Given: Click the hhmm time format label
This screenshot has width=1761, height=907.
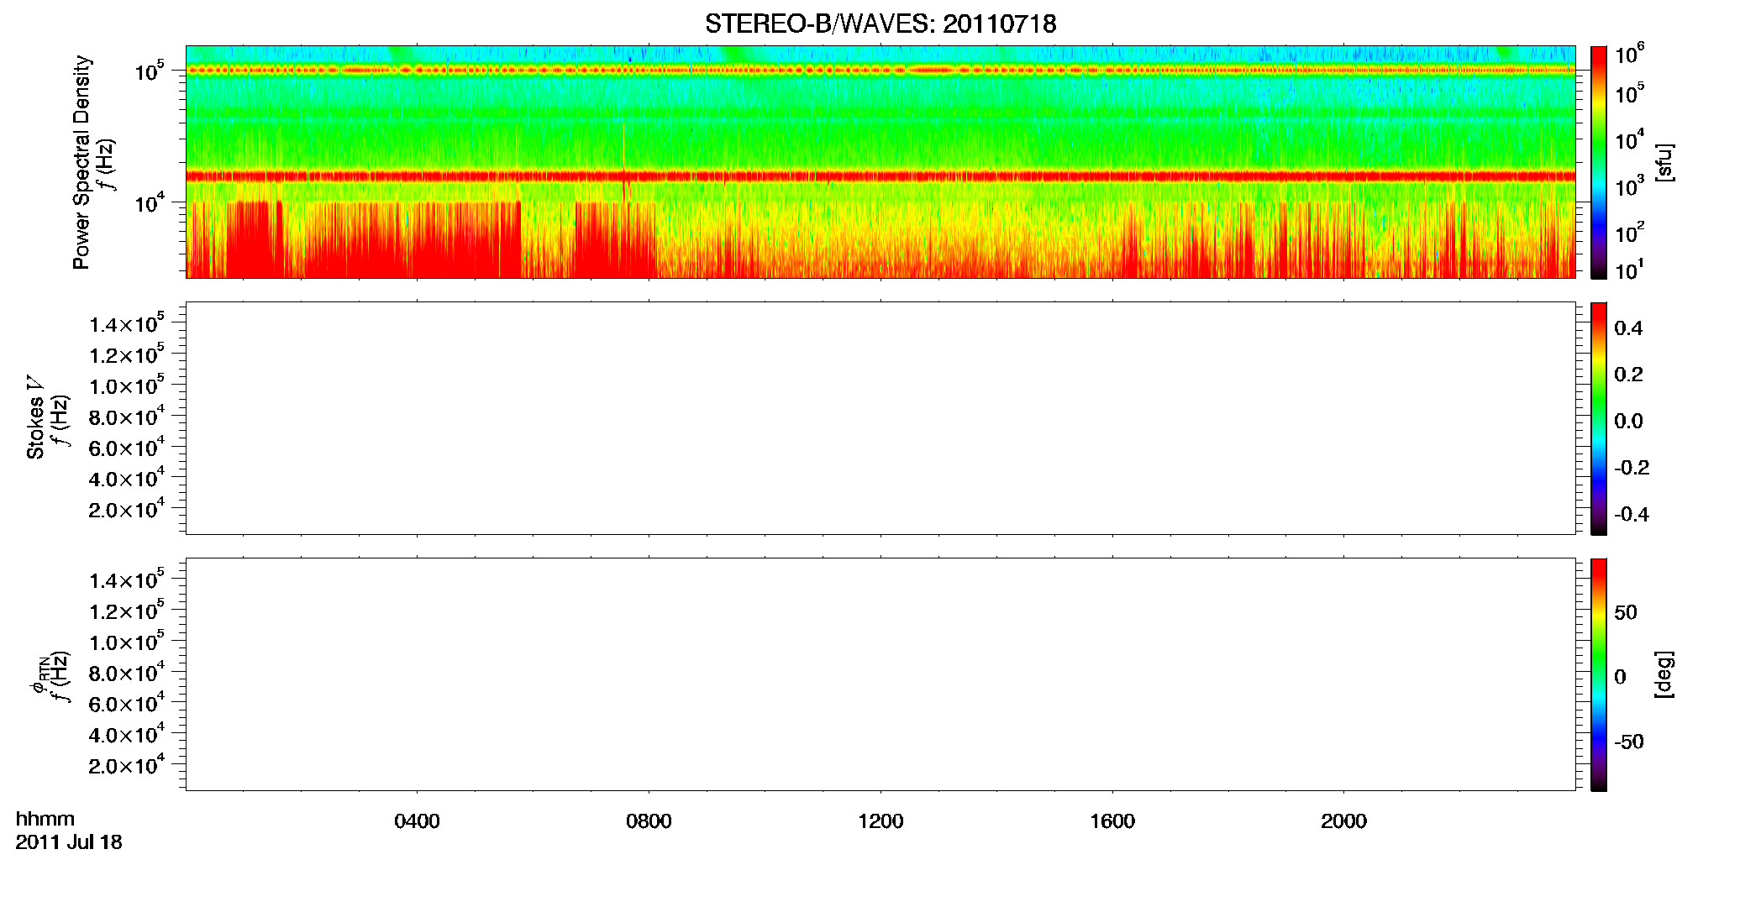Looking at the screenshot, I should coord(45,820).
